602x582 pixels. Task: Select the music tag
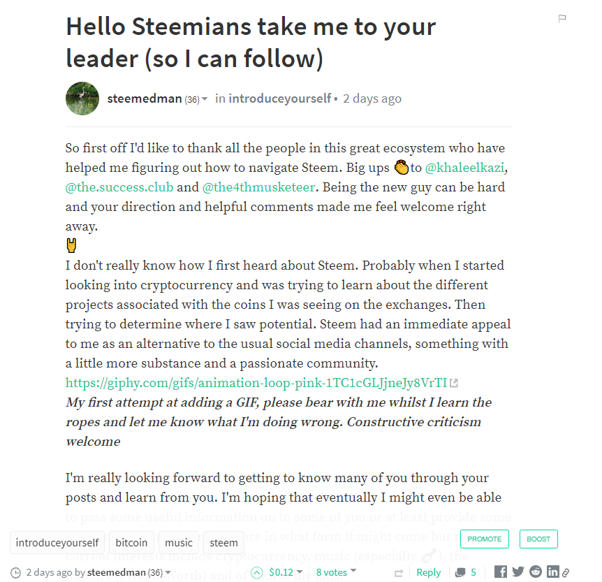tap(179, 542)
